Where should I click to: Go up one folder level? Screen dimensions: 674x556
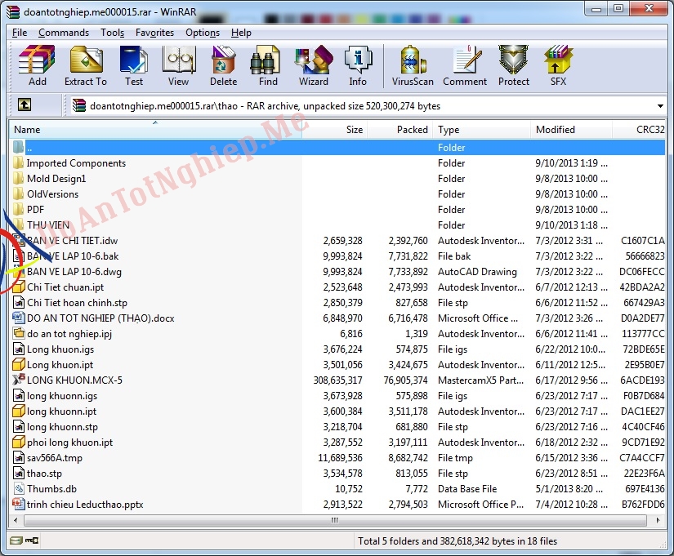coord(24,105)
